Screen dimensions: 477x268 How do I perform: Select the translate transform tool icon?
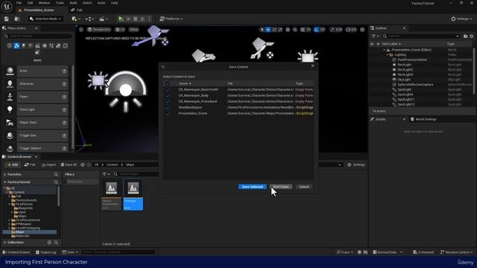click(x=268, y=30)
